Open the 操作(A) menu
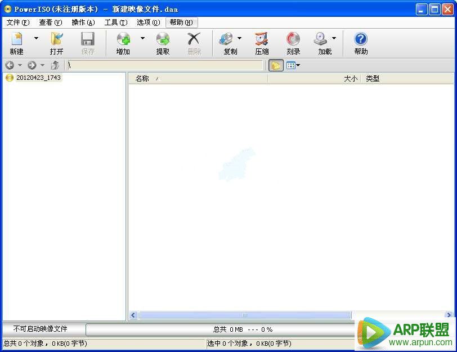Screen dimensions: 457x352 point(83,22)
